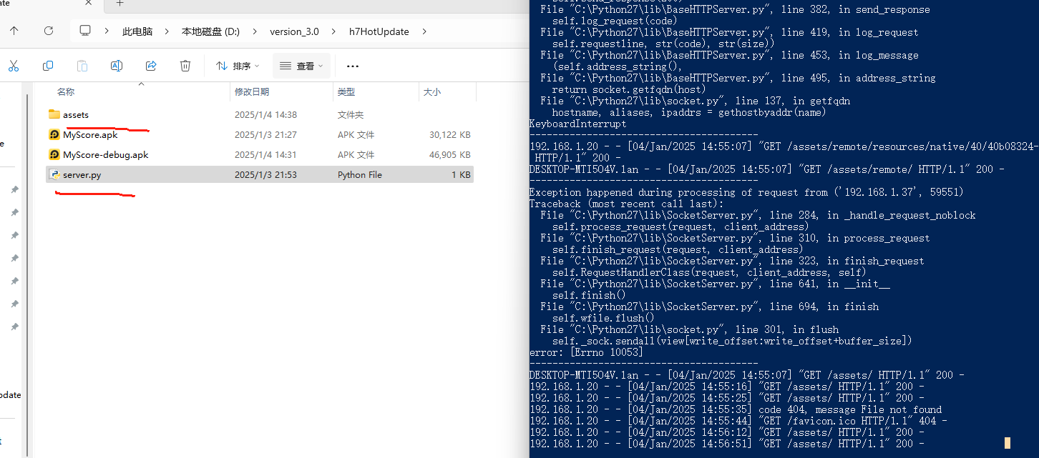Expand the chevron after 此电脑
1039x458 pixels.
click(x=166, y=31)
